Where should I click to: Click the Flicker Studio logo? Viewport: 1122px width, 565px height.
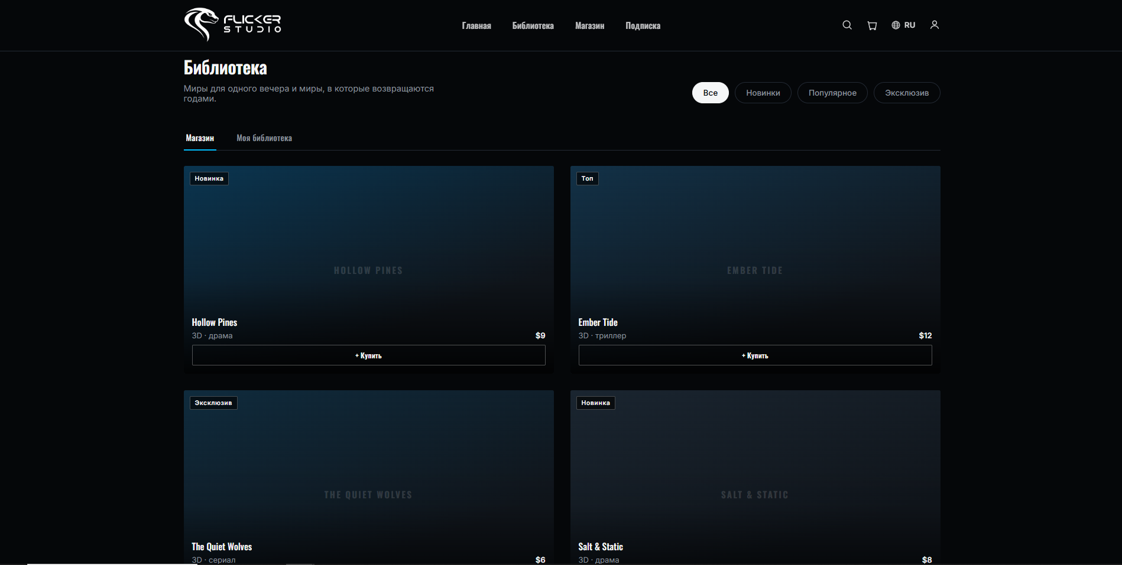(232, 24)
